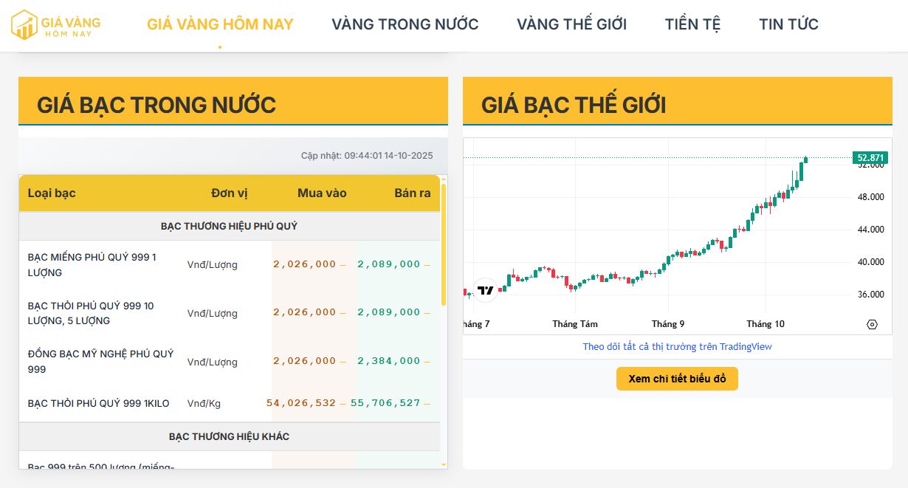Image resolution: width=908 pixels, height=488 pixels.
Task: Go to Vàng Trong Nước menu
Action: click(x=405, y=24)
